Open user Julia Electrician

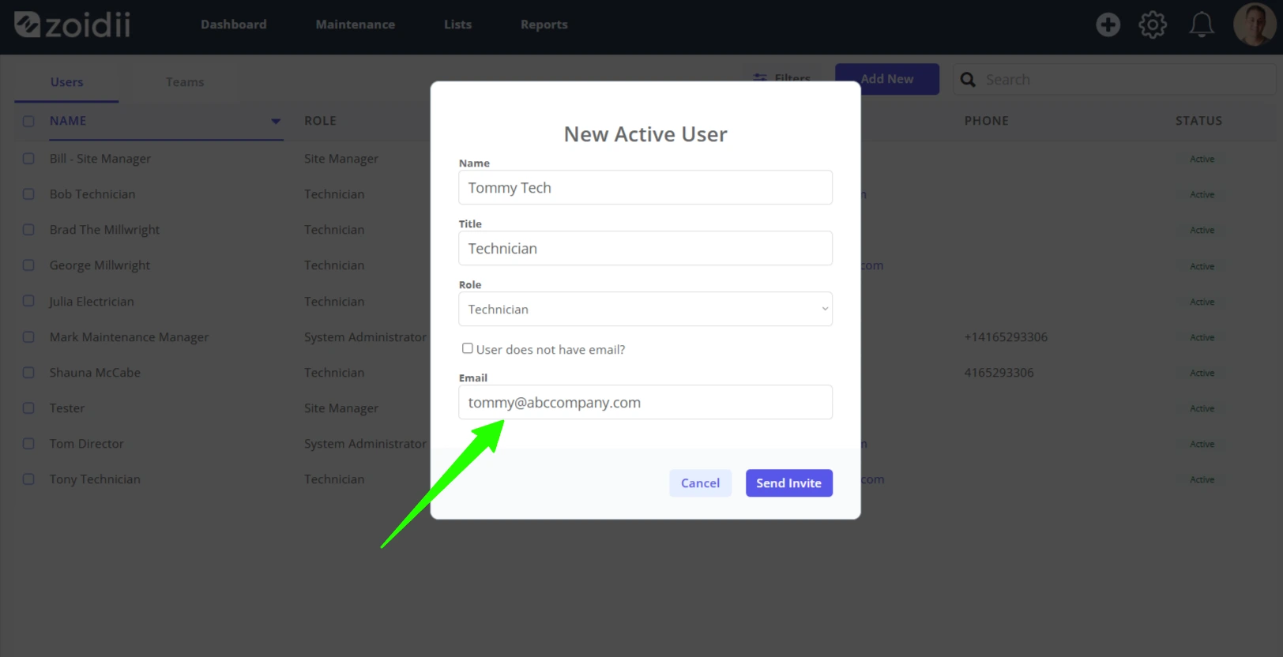tap(92, 302)
